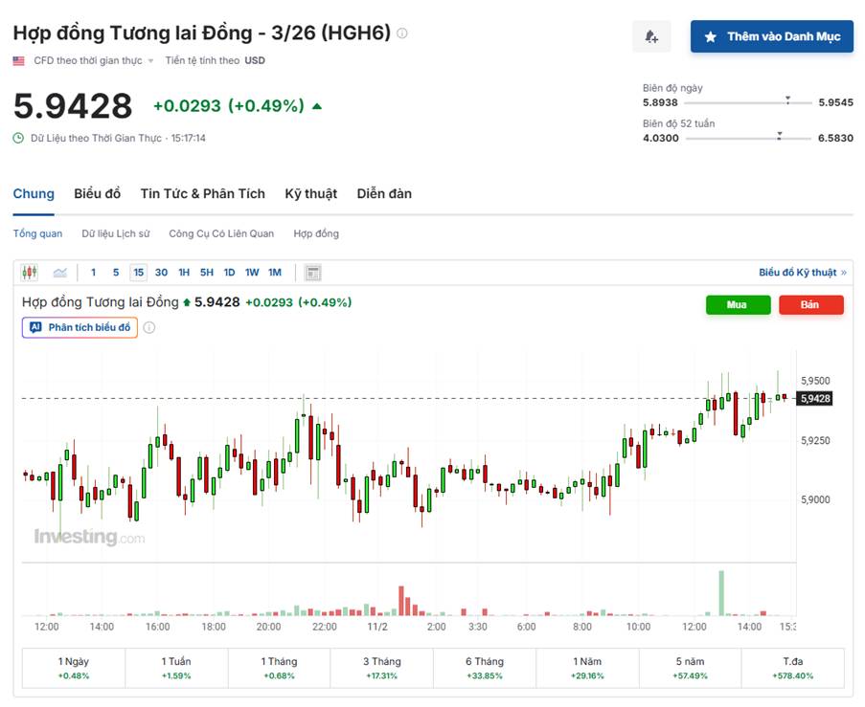Set chart interval to 30 minutes
865x707 pixels.
pos(161,273)
